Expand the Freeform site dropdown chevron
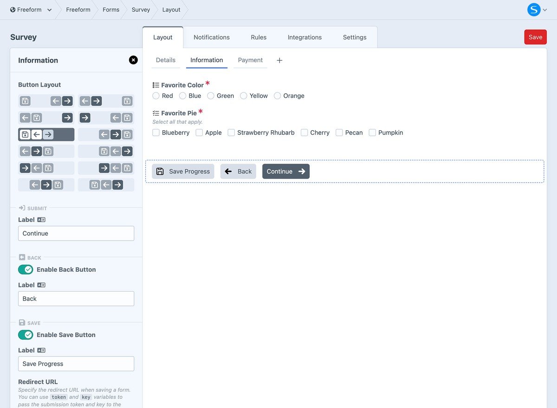The width and height of the screenshot is (557, 408). 49,10
